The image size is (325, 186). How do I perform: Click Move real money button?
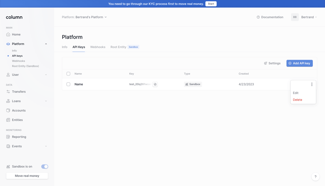(27, 176)
